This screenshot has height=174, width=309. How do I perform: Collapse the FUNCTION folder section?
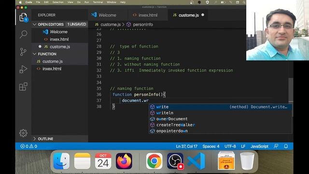coord(35,54)
